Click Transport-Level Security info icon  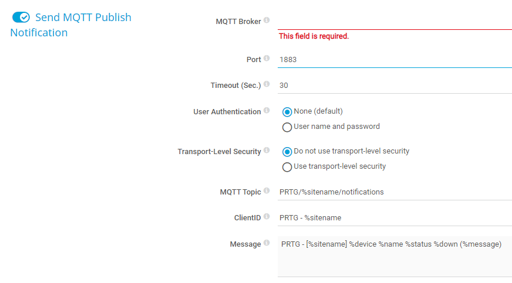(x=267, y=151)
